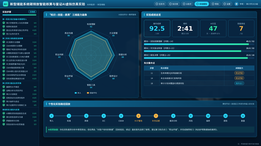The width and height of the screenshot is (261, 146).
Task: Click the 班级排名 7 card
Action: coord(241,28)
